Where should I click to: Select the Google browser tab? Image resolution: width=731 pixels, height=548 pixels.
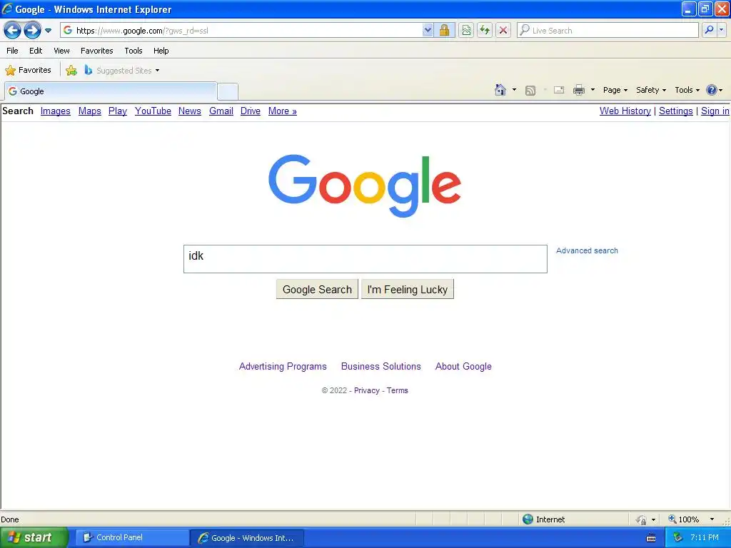[111, 91]
